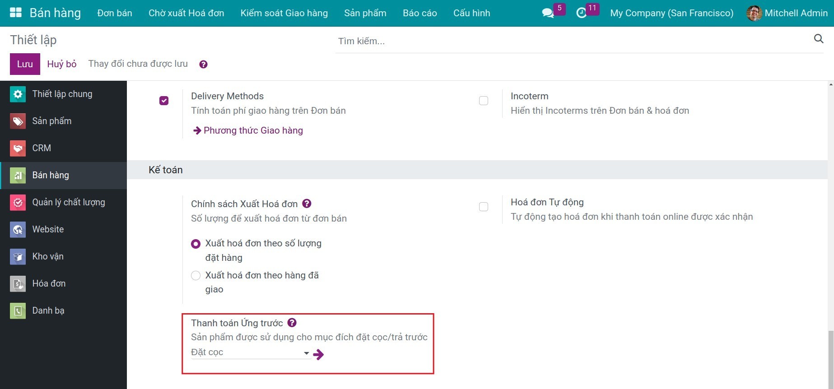Open the discuss messages chat icon

(548, 13)
